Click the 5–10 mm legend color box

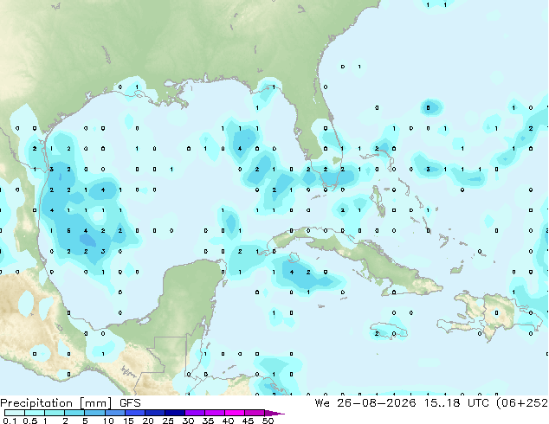[94, 413]
